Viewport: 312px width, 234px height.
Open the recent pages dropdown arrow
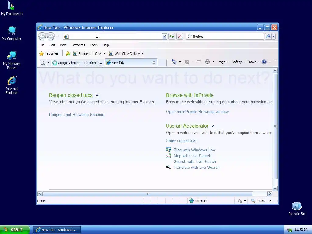[x=58, y=37]
